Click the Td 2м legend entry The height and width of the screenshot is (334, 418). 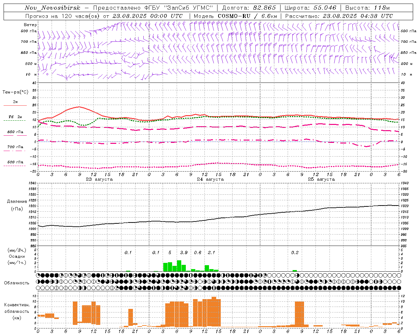pyautogui.click(x=15, y=117)
